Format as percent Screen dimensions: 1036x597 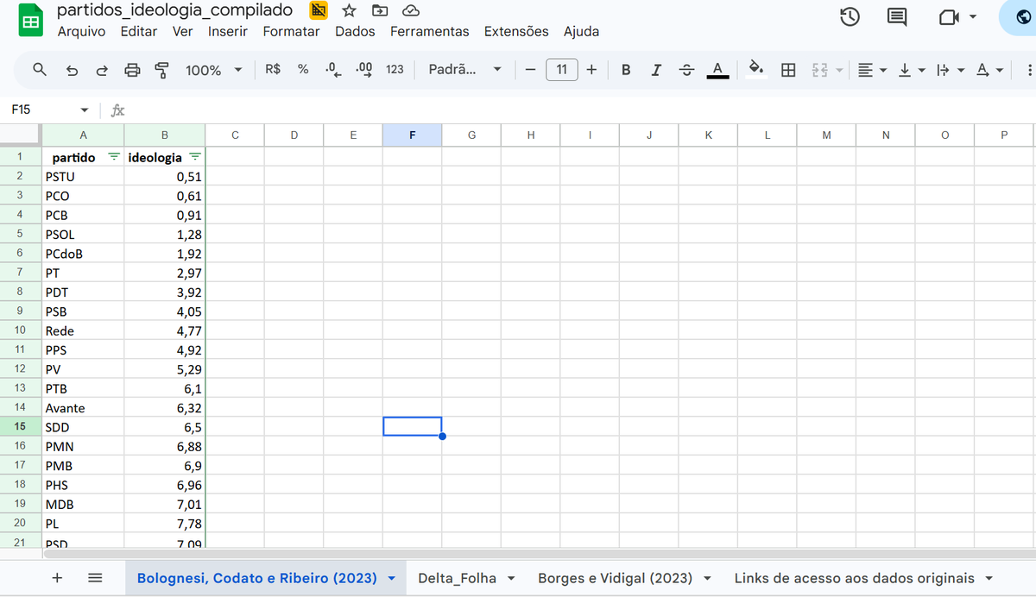tap(303, 69)
